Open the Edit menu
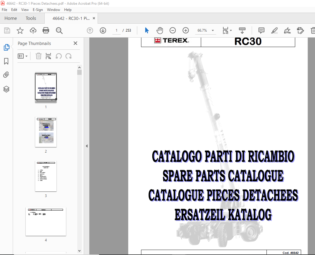 pos(14,10)
